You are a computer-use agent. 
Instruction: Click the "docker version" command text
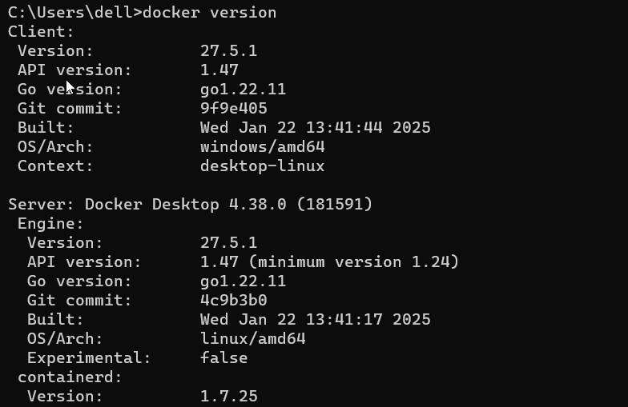(x=210, y=13)
